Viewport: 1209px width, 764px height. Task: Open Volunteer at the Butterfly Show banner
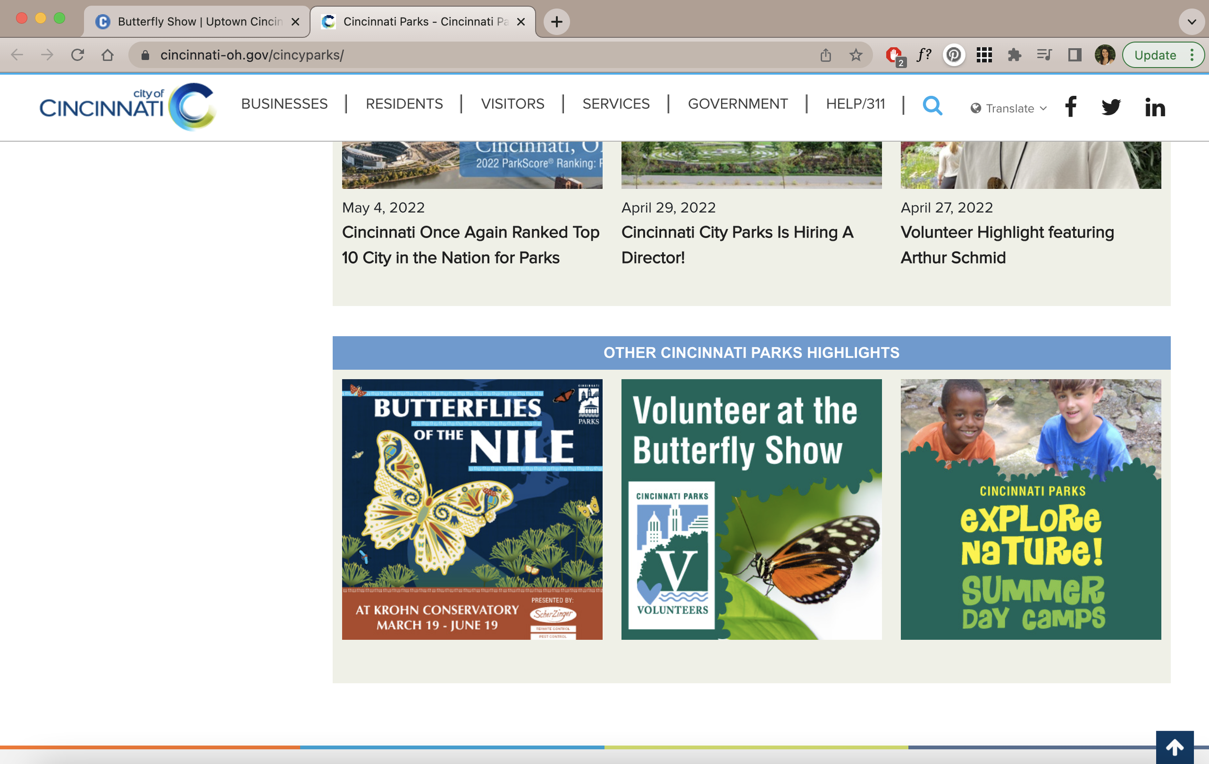(751, 509)
